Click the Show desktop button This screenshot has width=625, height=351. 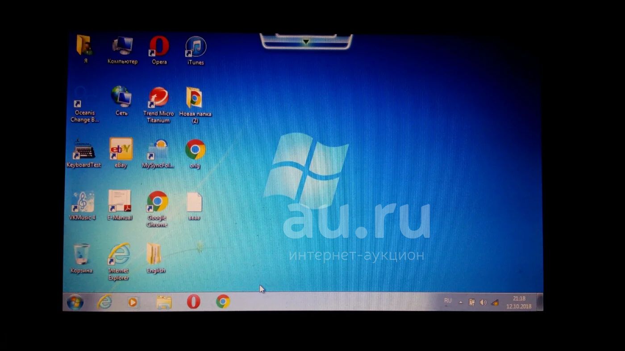pos(539,302)
